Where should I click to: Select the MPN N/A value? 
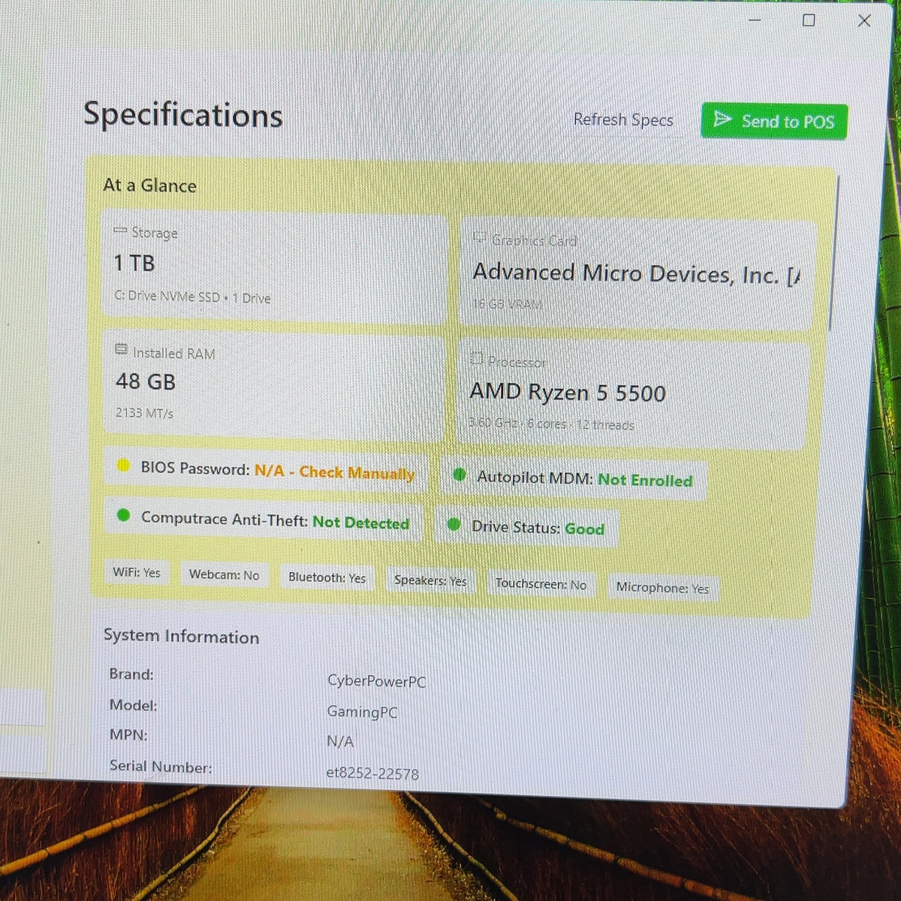(x=340, y=741)
